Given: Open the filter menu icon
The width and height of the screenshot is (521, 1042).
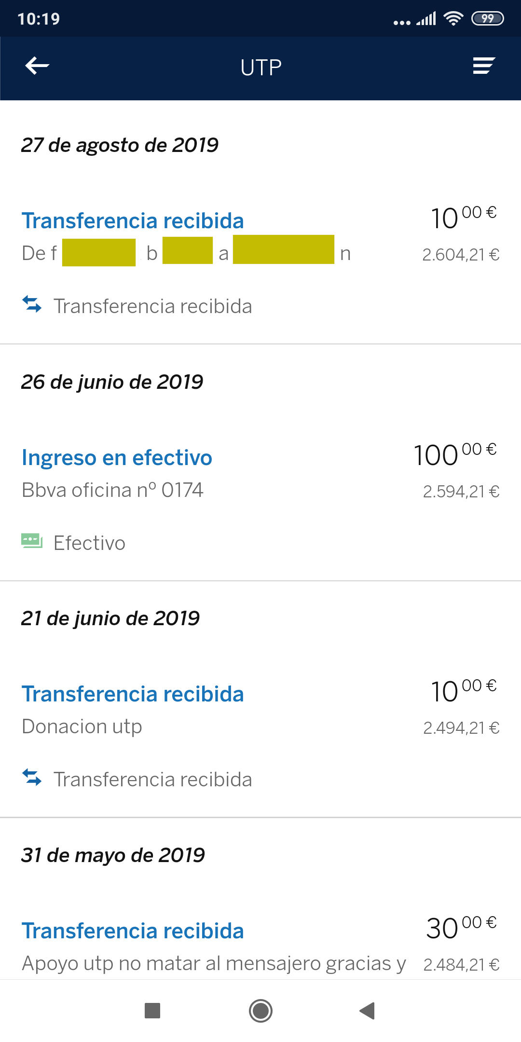Looking at the screenshot, I should (x=484, y=66).
